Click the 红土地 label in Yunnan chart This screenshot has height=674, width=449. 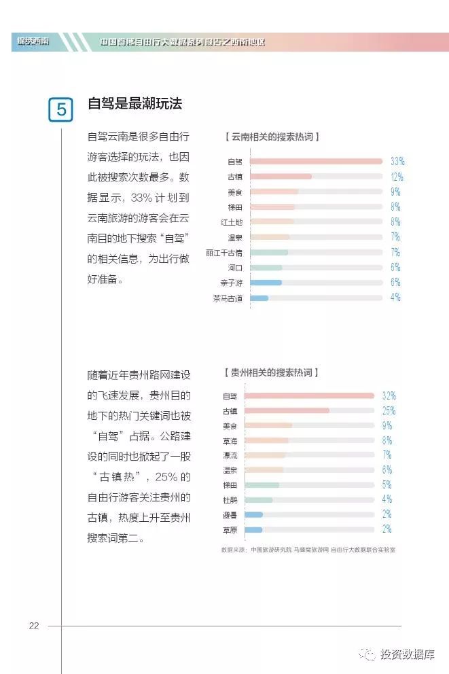tap(232, 222)
